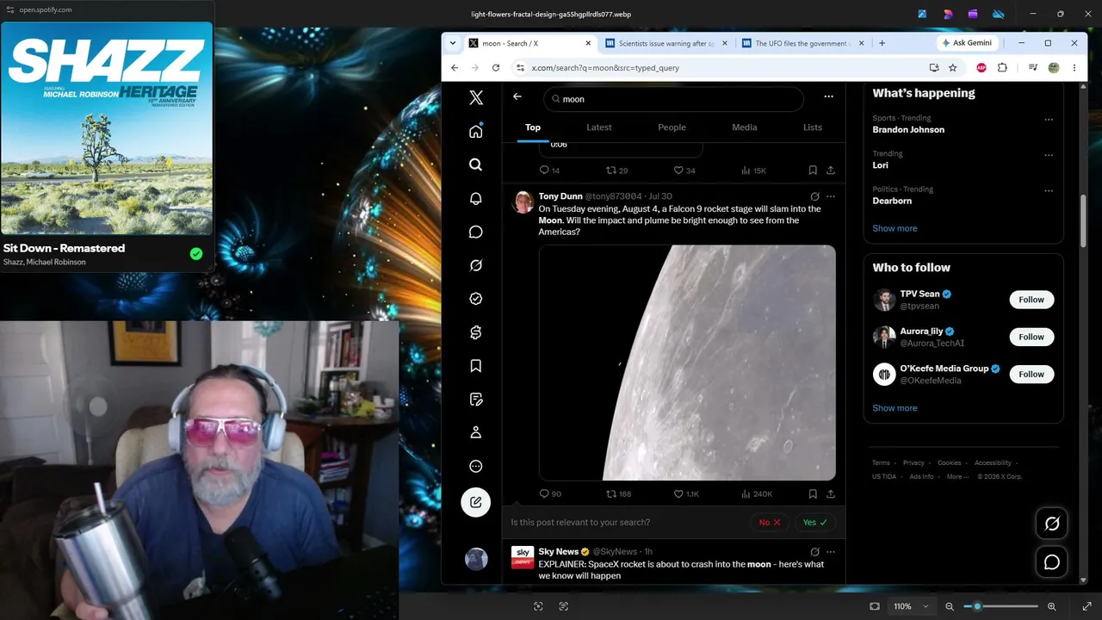Share Tony Dunn's moon post

831,494
